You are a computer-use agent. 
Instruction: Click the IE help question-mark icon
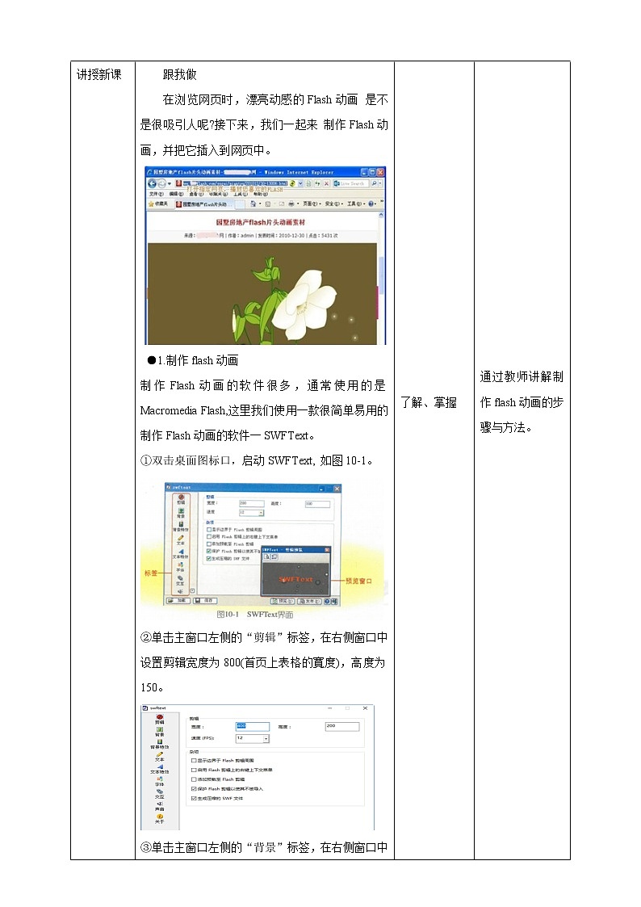(x=371, y=204)
